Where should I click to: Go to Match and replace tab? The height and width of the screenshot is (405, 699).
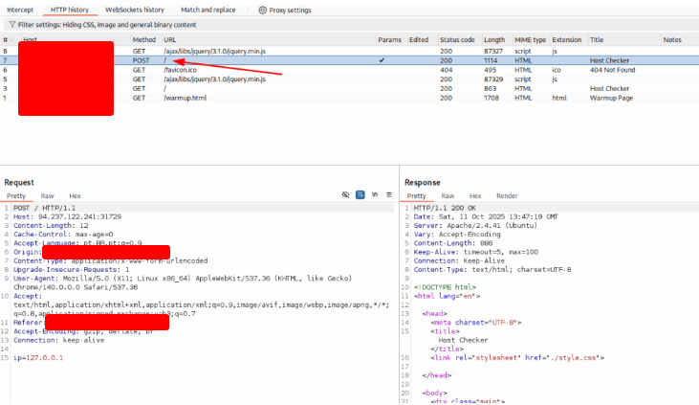point(208,10)
